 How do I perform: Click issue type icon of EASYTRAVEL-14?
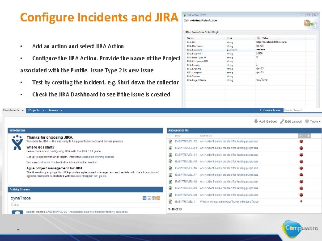(x=170, y=155)
